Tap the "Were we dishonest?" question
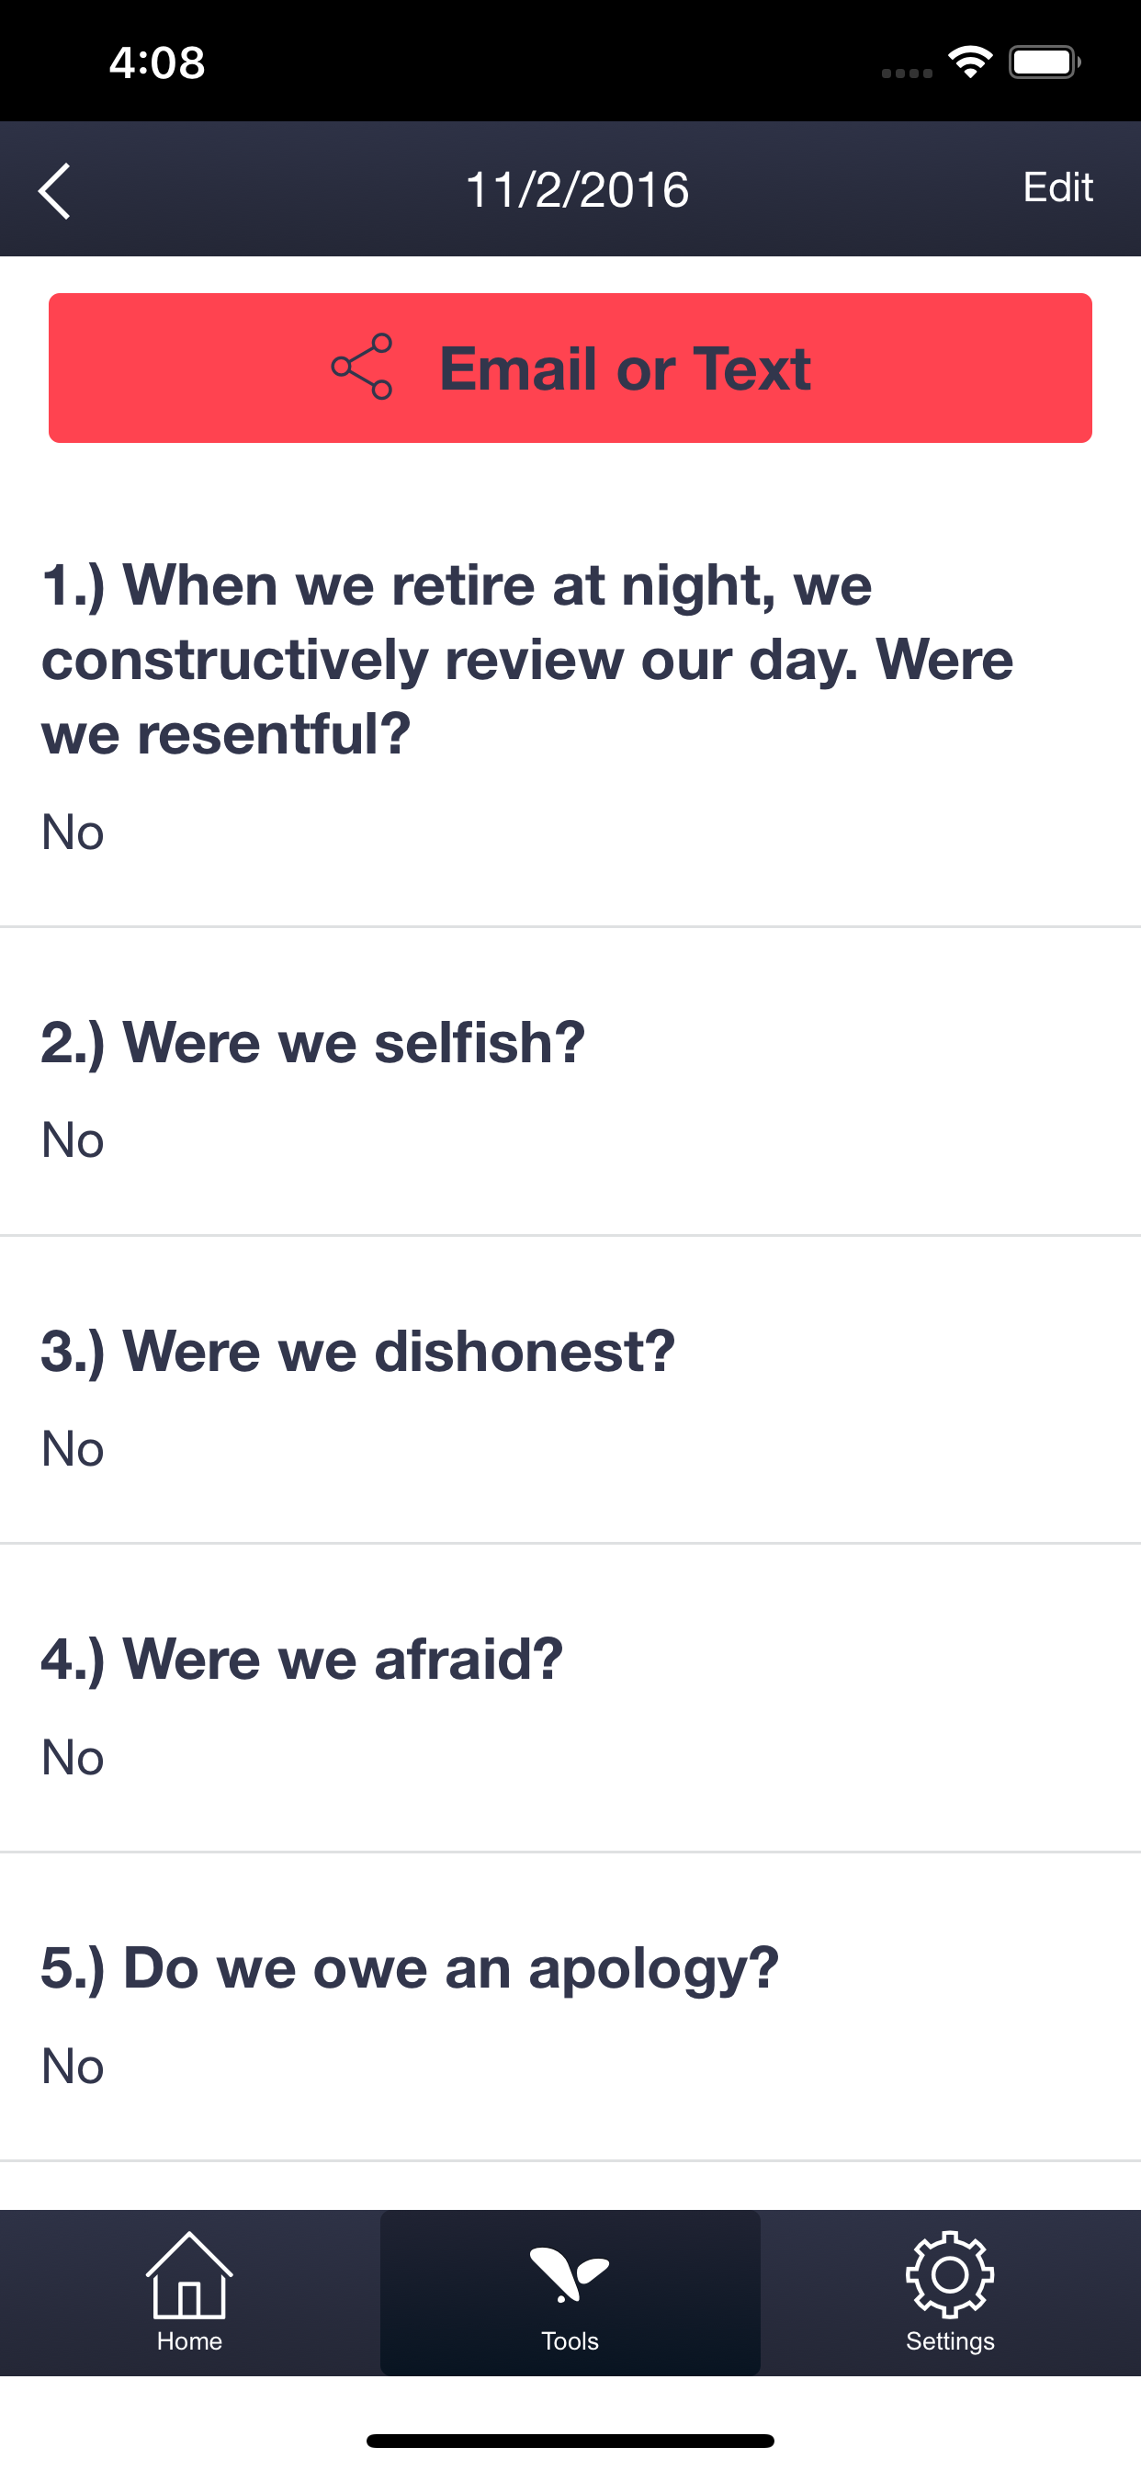1141x2470 pixels. click(x=357, y=1351)
